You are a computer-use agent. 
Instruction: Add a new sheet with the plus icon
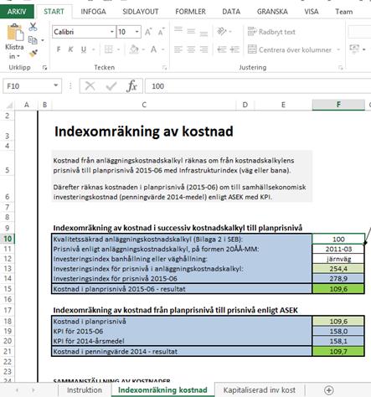click(329, 390)
